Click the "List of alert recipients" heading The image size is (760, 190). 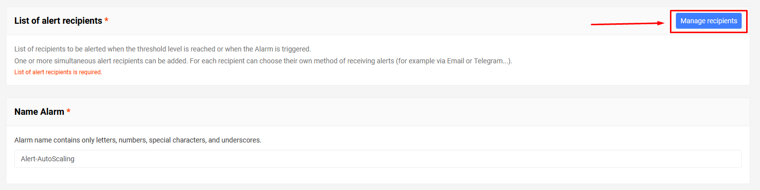pyautogui.click(x=58, y=21)
